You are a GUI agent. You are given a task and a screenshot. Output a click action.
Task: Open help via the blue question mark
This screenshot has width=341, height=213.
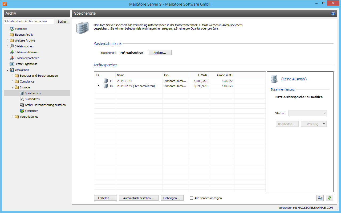(x=333, y=13)
